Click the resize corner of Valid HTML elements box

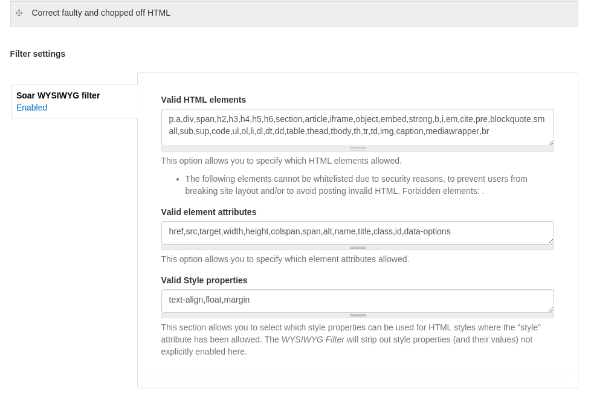551,143
